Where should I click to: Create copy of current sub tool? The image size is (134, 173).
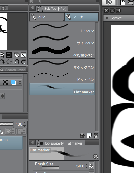pos(89,135)
